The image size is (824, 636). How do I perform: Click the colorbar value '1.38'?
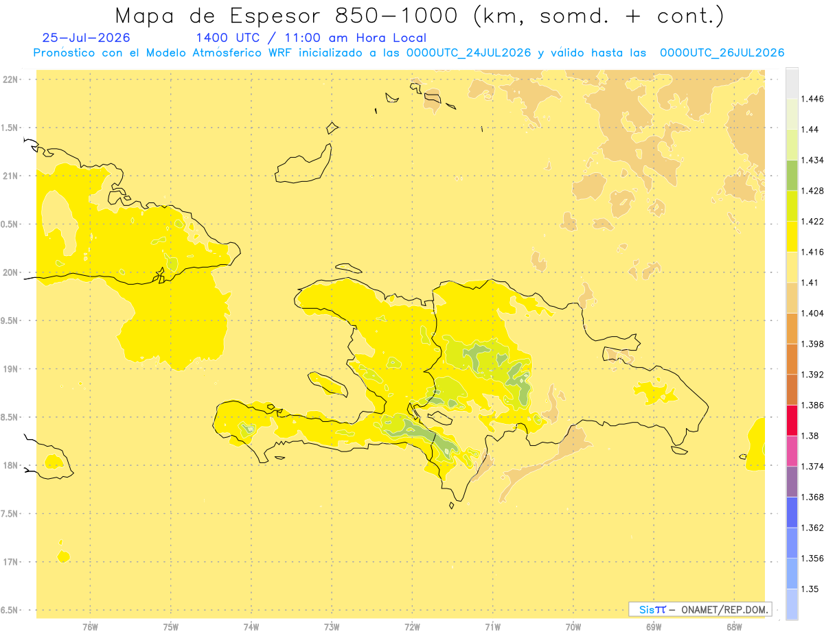[x=810, y=436]
